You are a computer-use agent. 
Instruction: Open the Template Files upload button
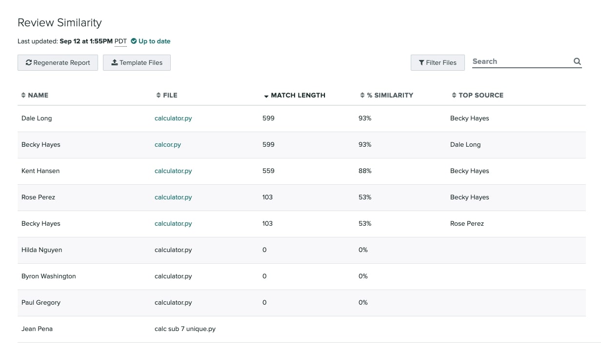137,63
